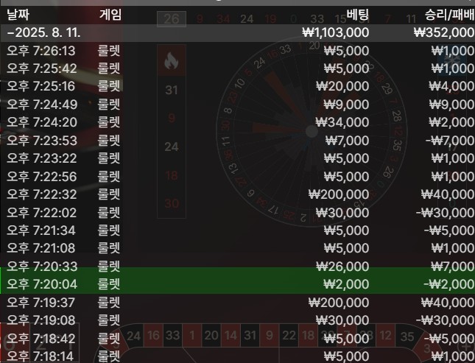Click last result number 26 at top
Screen dimensions: 475x363
(172, 18)
